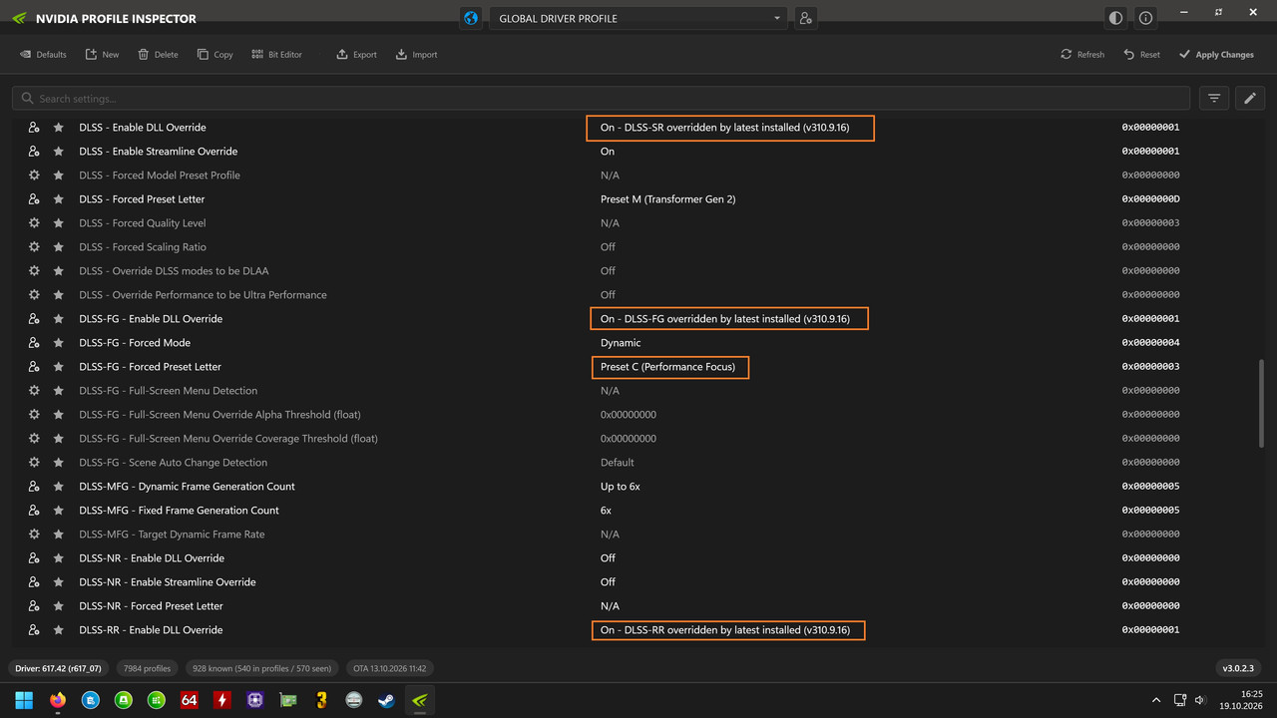
Task: Open the GLOBAL DRIVER PROFILE dropdown
Action: pos(638,18)
